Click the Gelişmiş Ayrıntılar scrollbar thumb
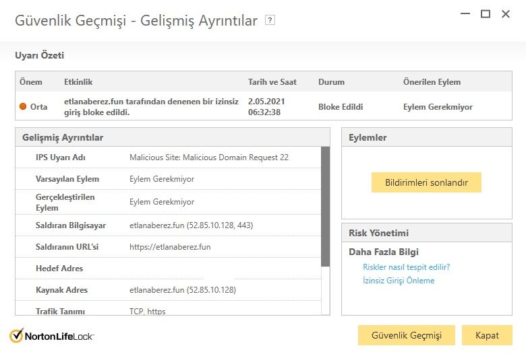The height and width of the screenshot is (354, 526). (x=325, y=206)
